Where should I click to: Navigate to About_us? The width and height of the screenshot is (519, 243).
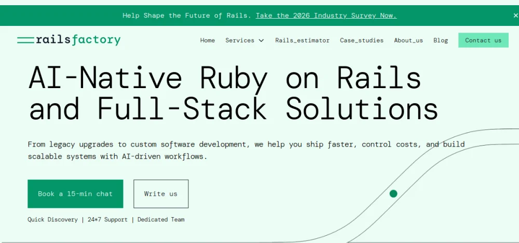click(x=408, y=40)
